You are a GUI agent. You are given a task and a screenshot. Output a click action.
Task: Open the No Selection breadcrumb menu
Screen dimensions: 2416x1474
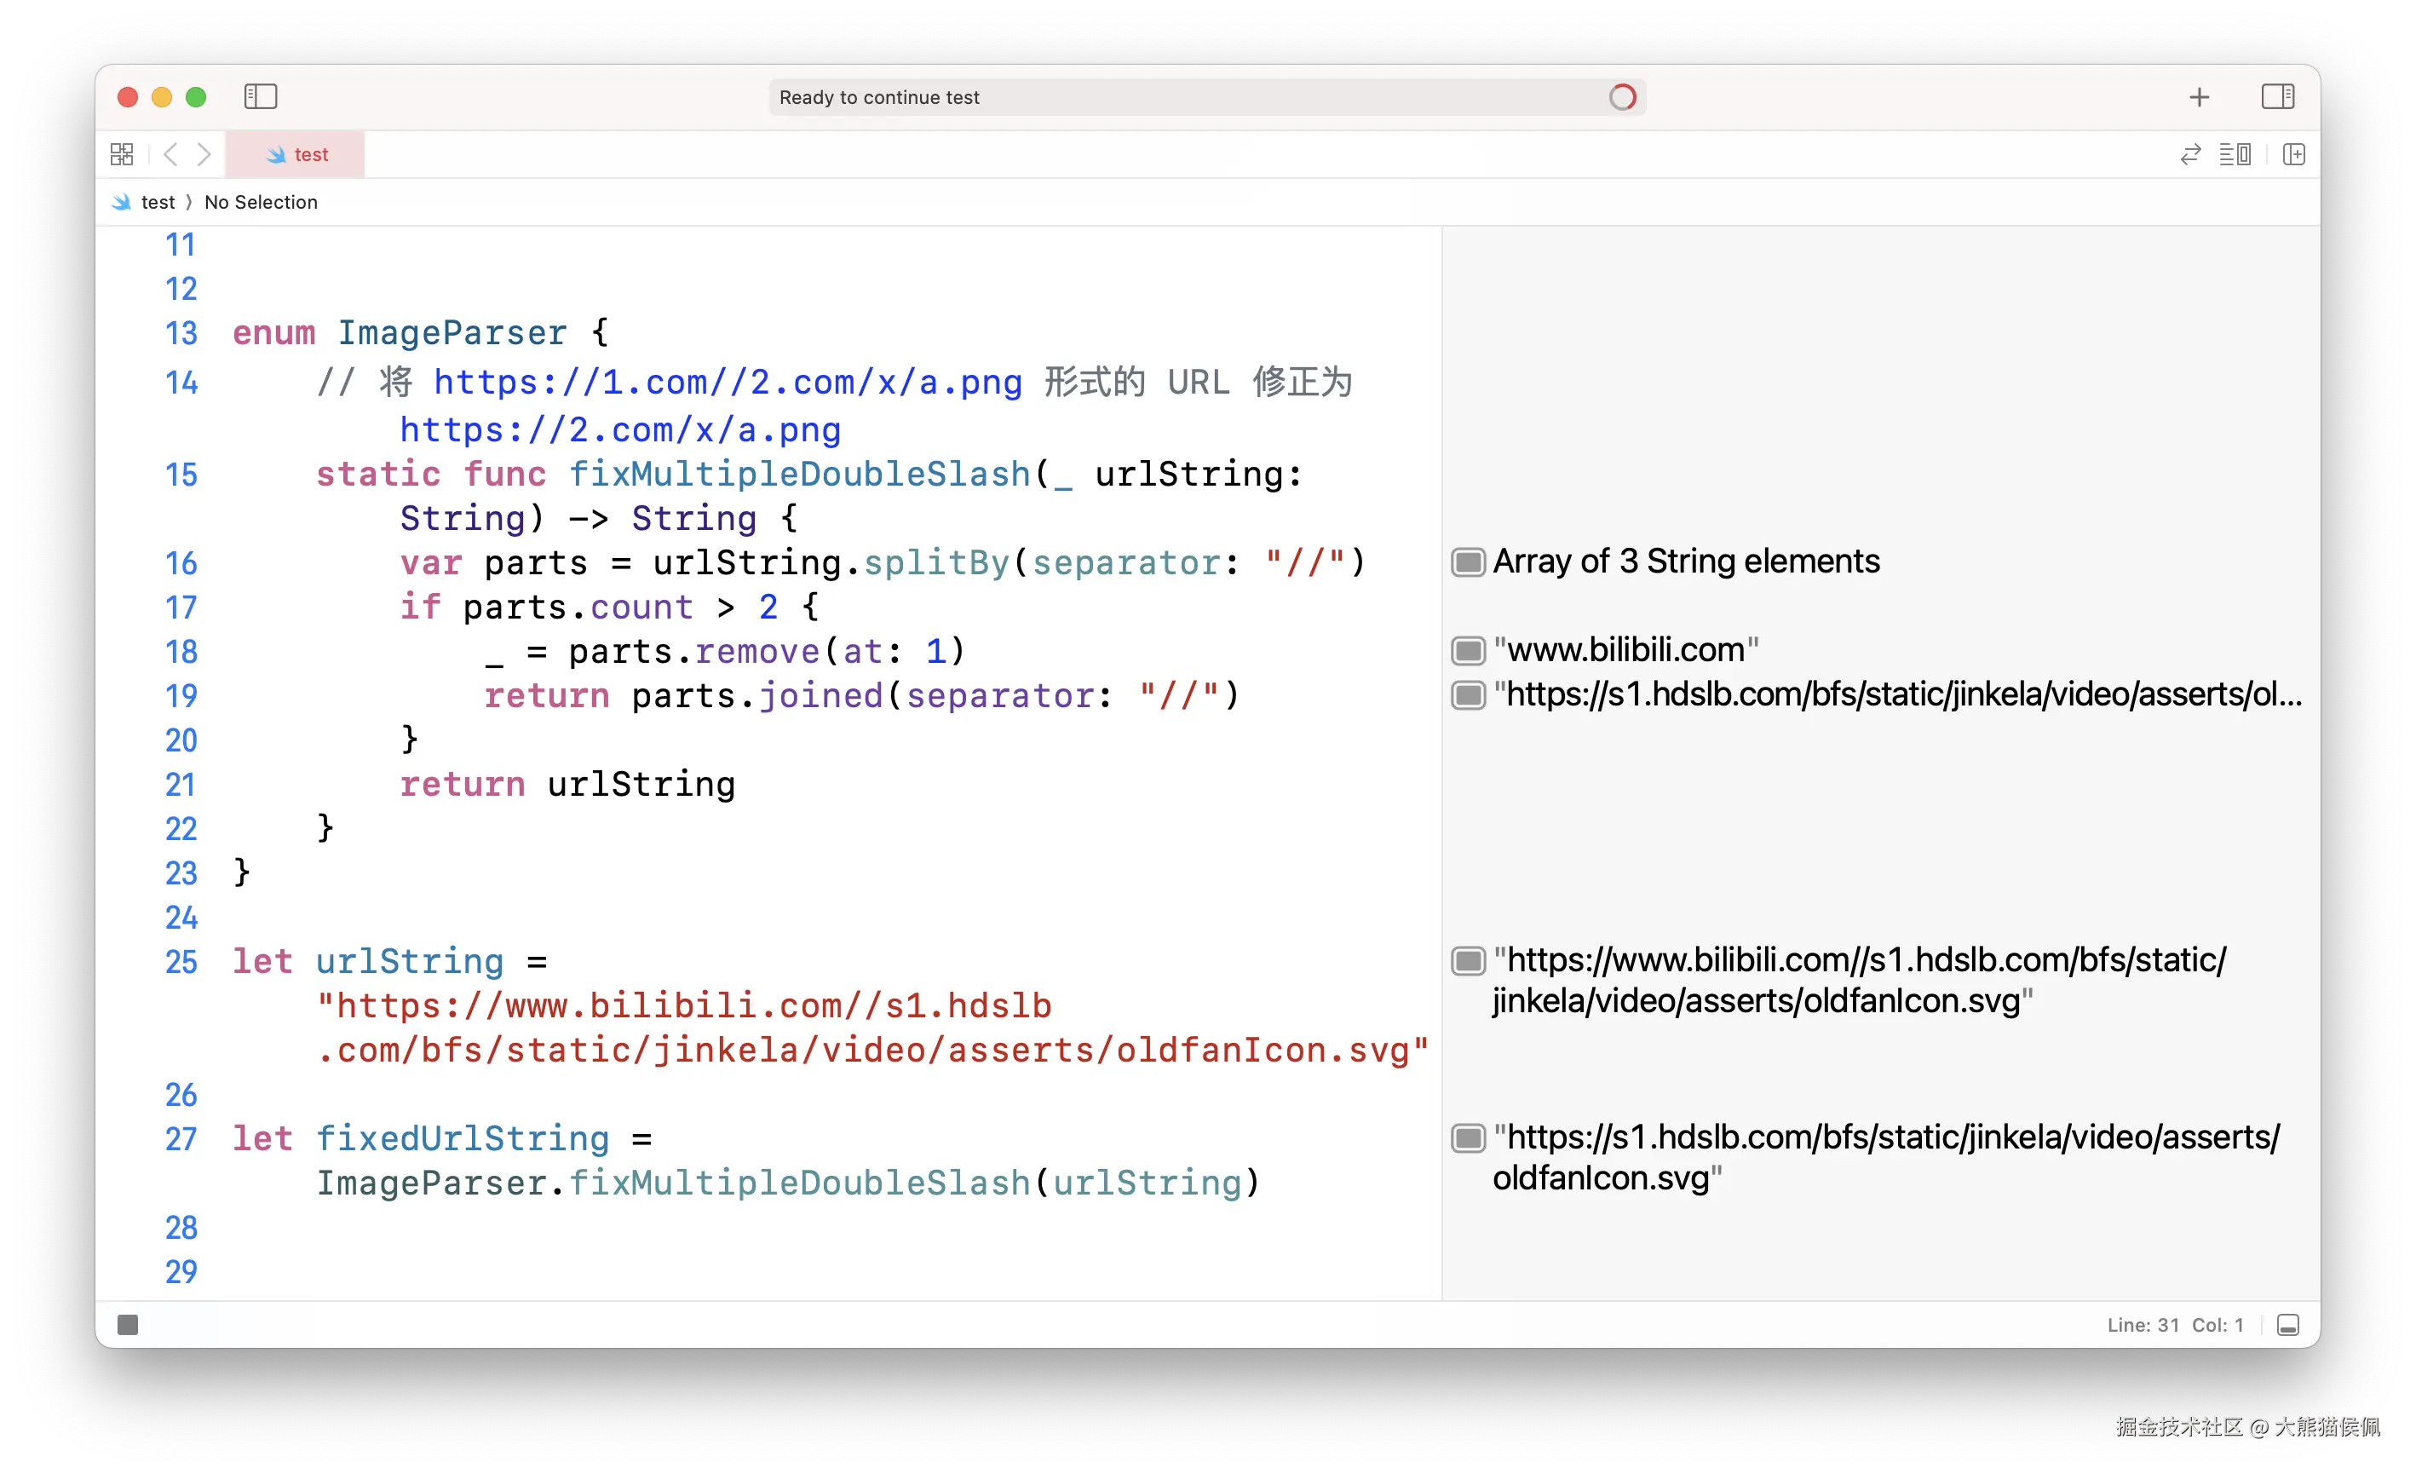[261, 202]
